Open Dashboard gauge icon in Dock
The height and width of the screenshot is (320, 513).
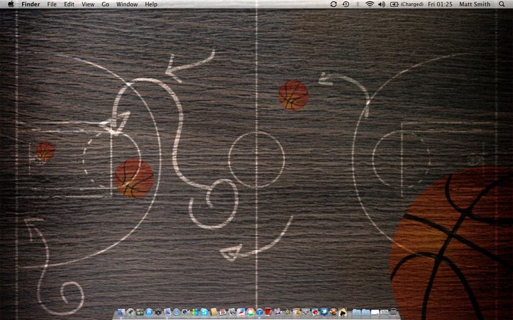pyautogui.click(x=158, y=312)
